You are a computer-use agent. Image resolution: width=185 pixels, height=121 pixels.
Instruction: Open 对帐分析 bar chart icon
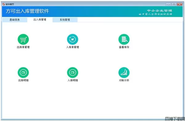pos(124,73)
